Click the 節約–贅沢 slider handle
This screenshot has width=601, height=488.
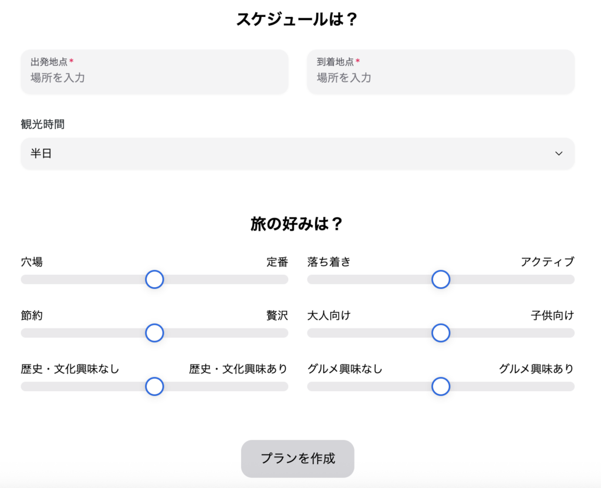pyautogui.click(x=154, y=333)
